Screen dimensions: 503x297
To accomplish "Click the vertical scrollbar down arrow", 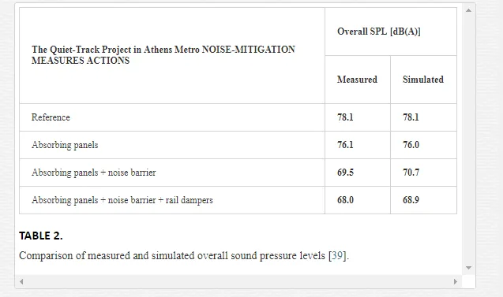I will pos(468,268).
